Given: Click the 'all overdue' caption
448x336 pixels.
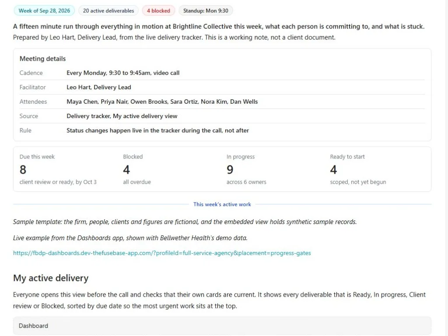Looking at the screenshot, I should coord(137,182).
